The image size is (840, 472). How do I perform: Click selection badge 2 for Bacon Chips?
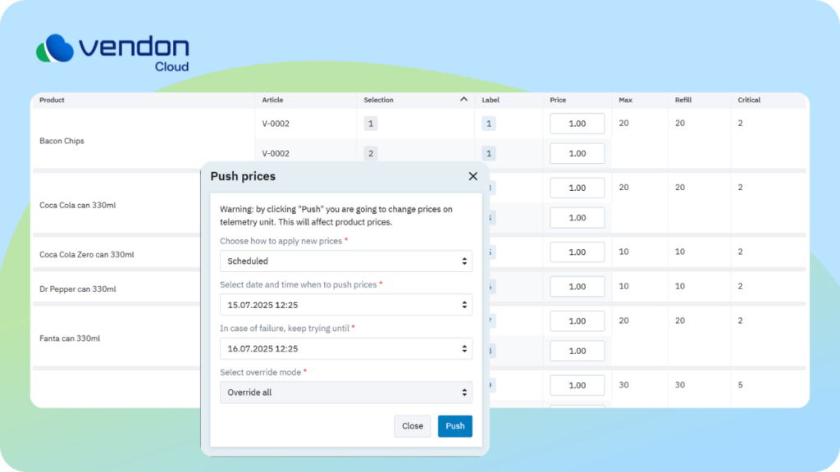coord(370,153)
